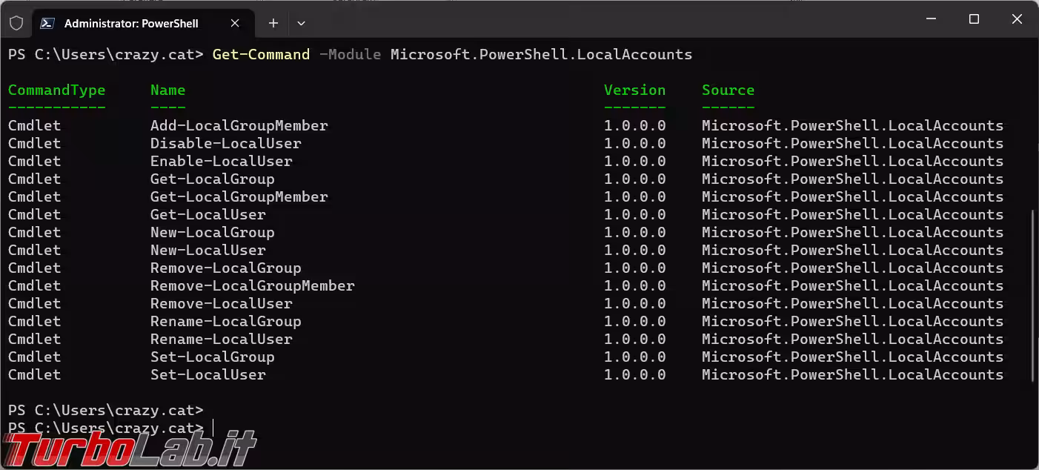
Task: Close the Administrator: PowerShell tab
Action: pyautogui.click(x=235, y=23)
